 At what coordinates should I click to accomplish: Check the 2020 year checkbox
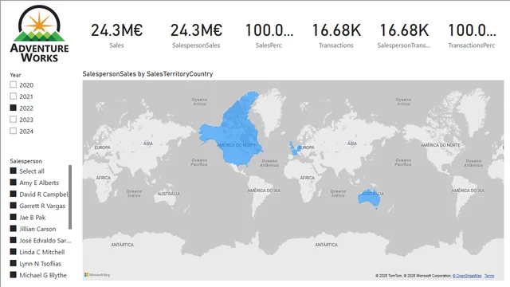(x=13, y=85)
